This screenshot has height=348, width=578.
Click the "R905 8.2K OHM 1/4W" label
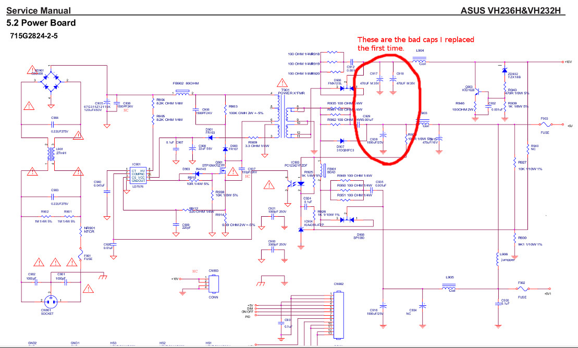tap(169, 118)
